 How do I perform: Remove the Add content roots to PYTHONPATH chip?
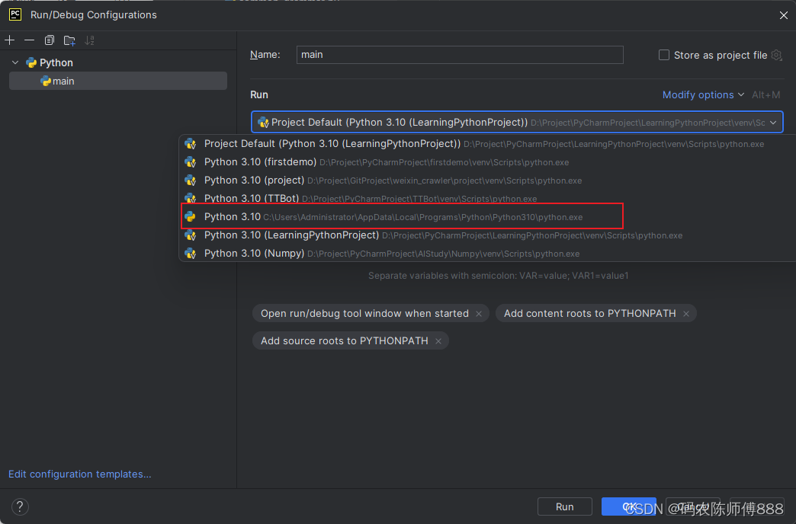(686, 314)
